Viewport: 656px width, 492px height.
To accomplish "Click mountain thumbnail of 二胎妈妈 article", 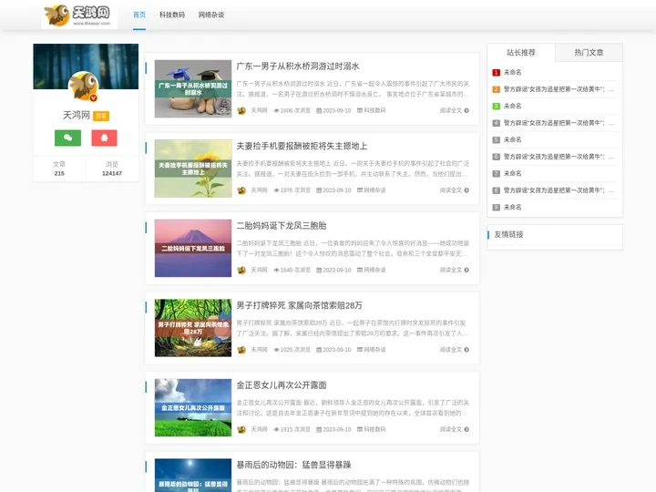I will point(193,248).
